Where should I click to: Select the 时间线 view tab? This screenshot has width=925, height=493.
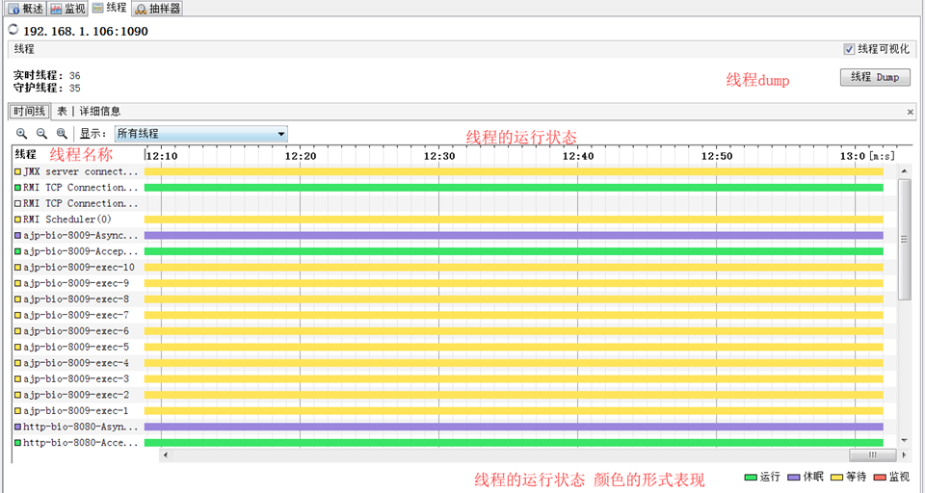point(30,111)
